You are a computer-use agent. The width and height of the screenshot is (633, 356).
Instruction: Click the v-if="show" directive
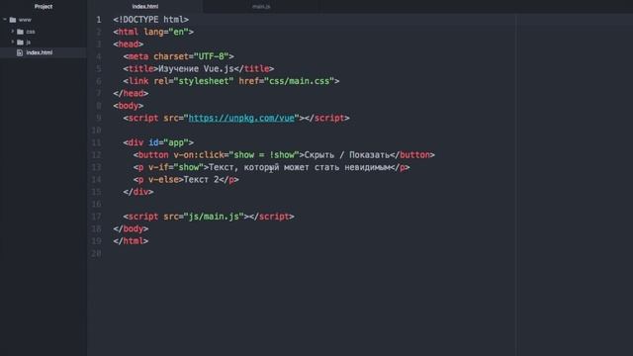pos(176,167)
